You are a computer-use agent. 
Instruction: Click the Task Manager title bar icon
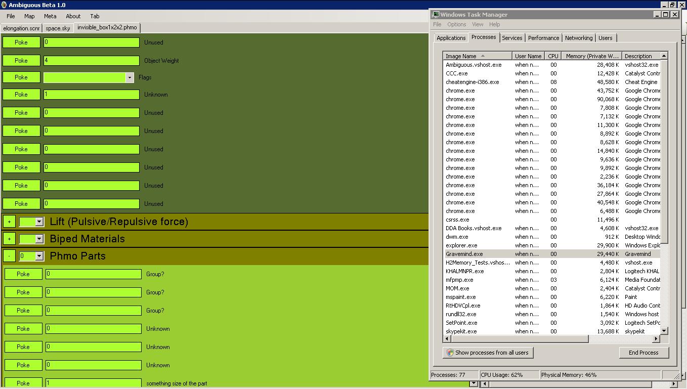(436, 15)
